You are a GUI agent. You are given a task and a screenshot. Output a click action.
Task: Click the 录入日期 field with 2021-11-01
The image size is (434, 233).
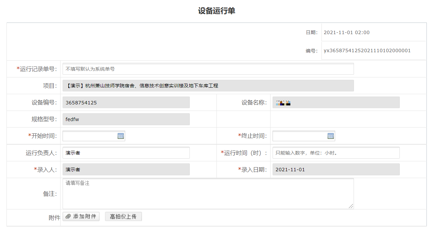click(336, 170)
